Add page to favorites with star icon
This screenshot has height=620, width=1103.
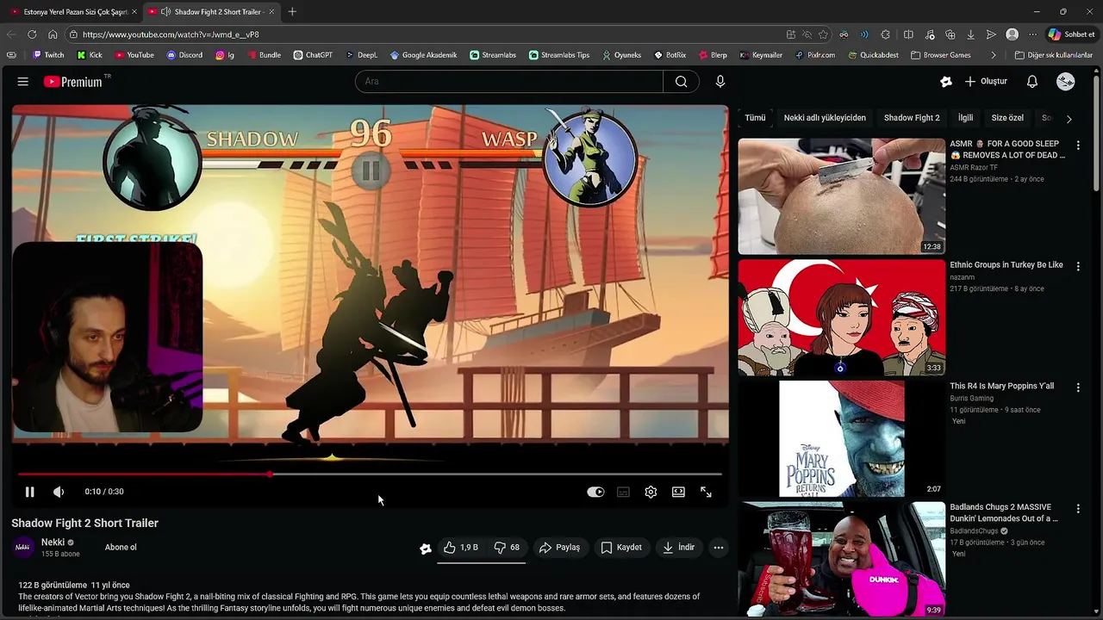[823, 34]
